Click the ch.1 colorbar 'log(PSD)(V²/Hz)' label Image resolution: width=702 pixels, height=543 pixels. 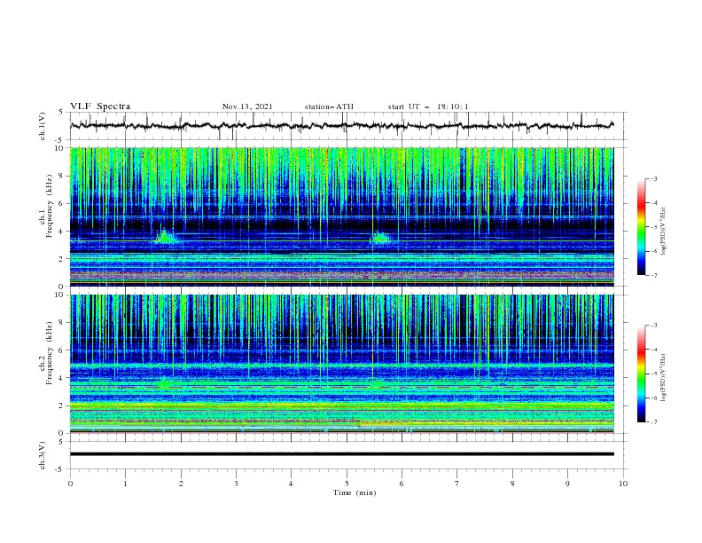[664, 232]
